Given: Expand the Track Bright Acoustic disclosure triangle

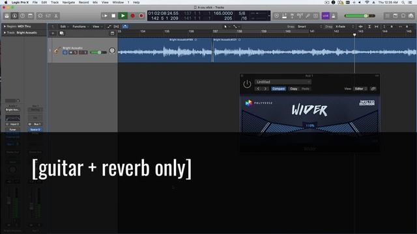Looking at the screenshot, I should pyautogui.click(x=5, y=32).
